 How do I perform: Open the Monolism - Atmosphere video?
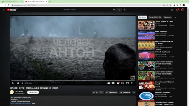[x=146, y=96]
